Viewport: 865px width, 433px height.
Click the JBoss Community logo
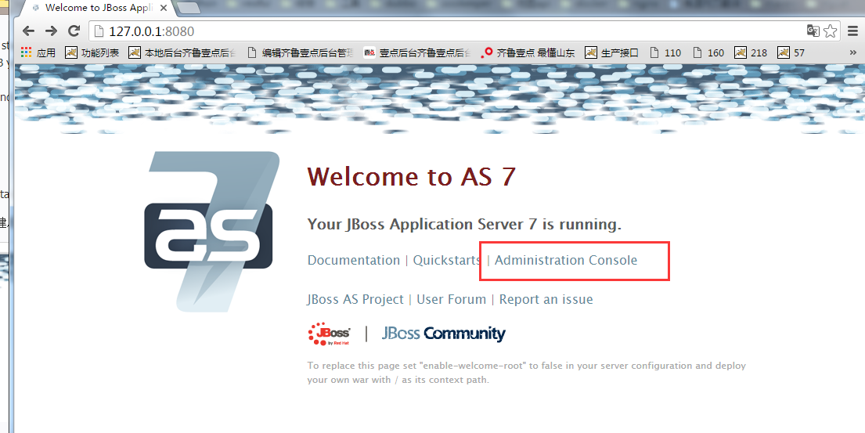pyautogui.click(x=444, y=333)
